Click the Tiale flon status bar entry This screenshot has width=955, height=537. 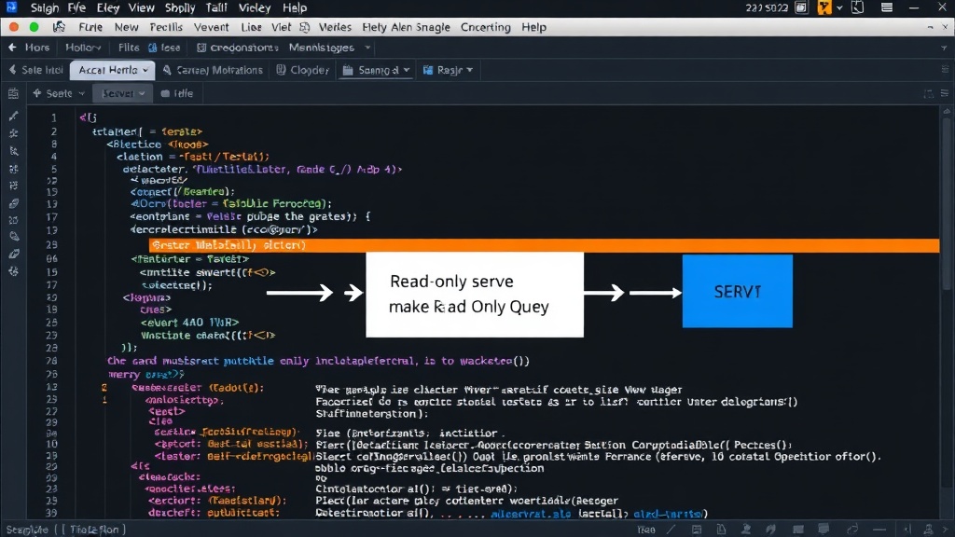(x=94, y=530)
